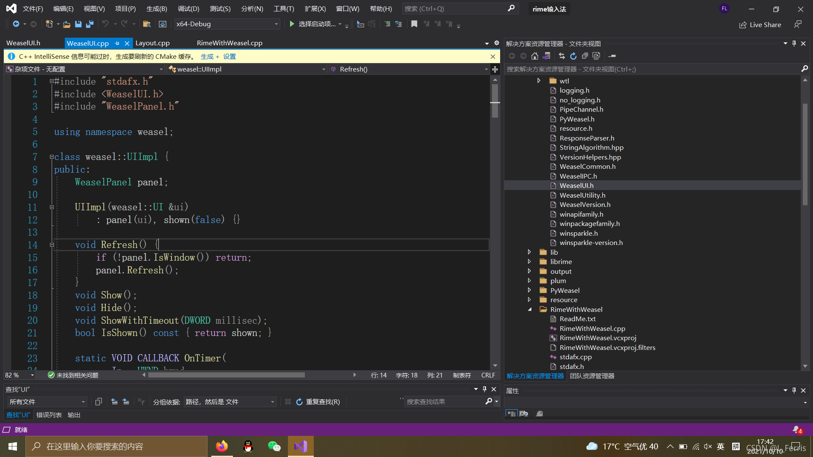Click Collapse All icon in Solution Explorer

585,56
